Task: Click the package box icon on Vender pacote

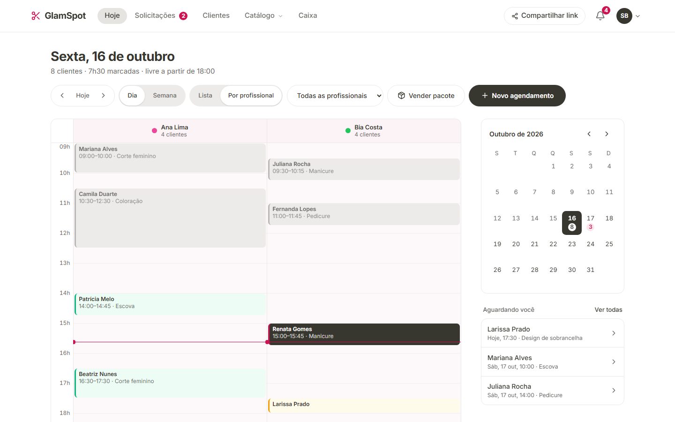Action: (401, 96)
